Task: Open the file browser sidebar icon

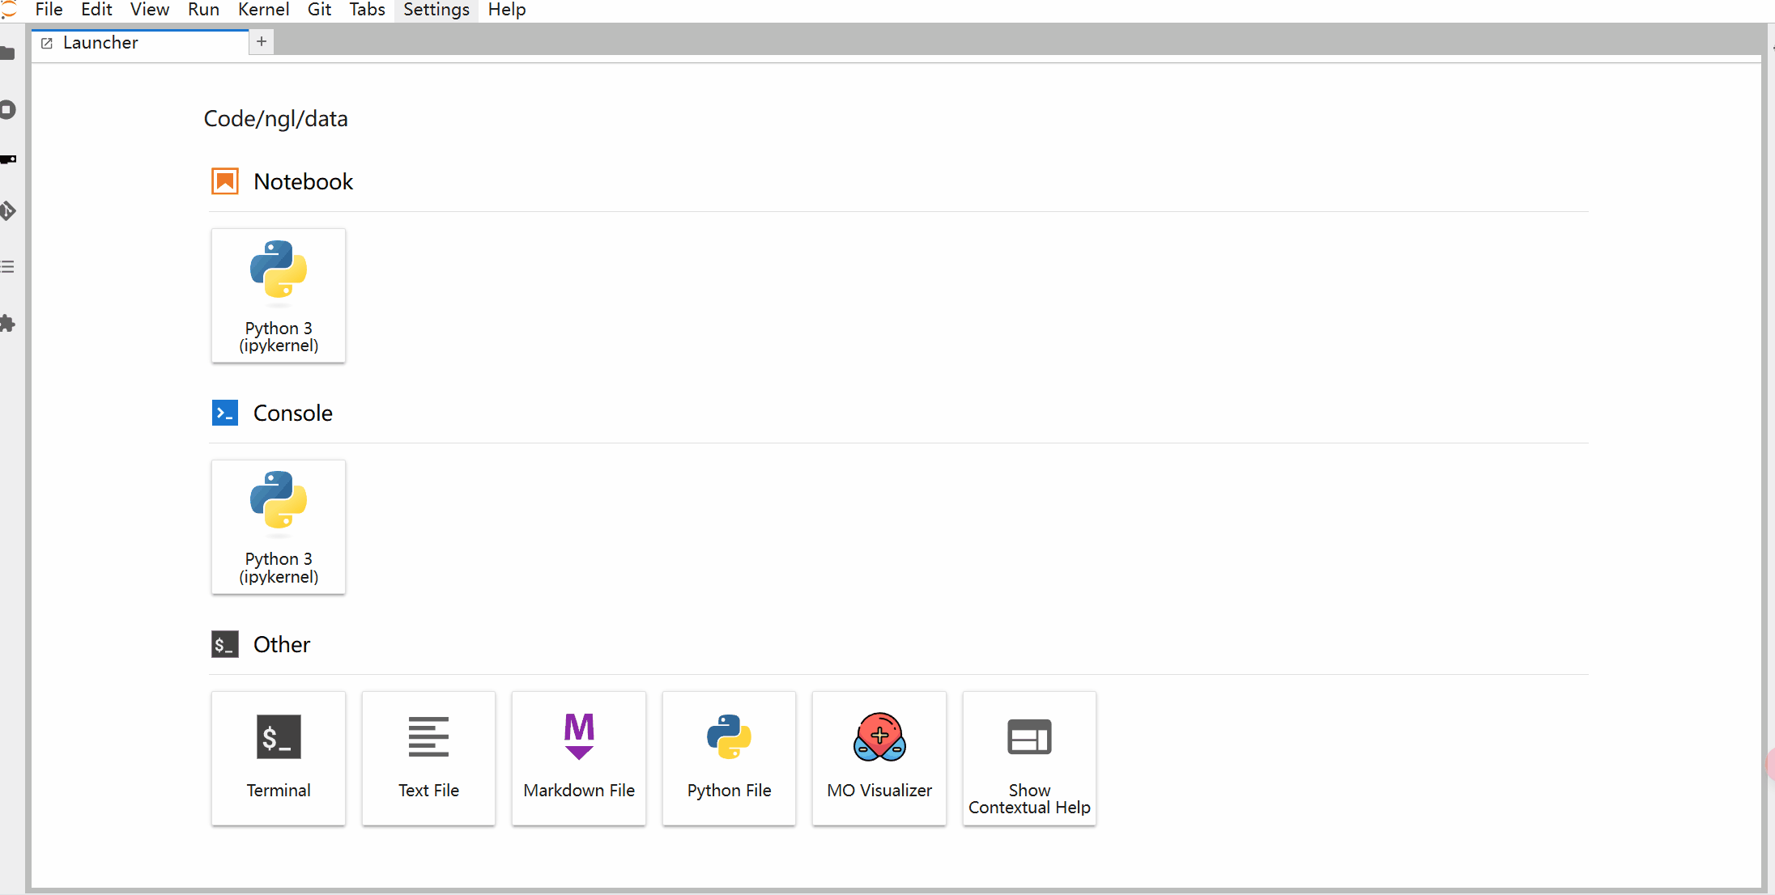Action: pos(8,53)
